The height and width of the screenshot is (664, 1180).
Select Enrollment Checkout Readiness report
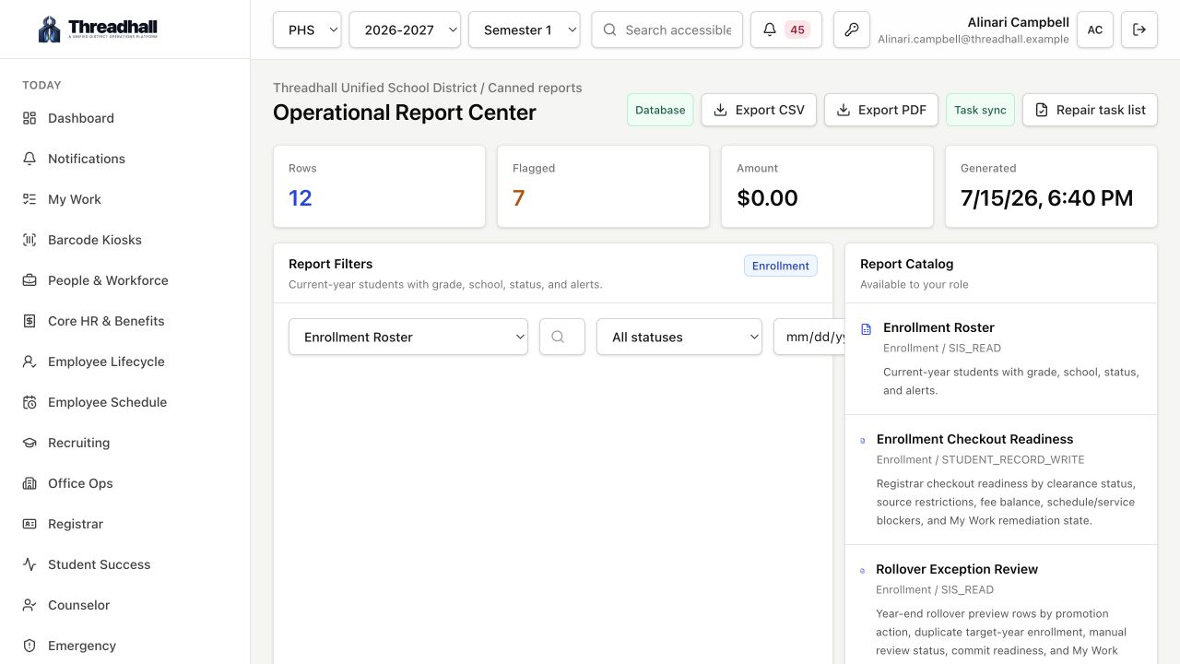click(1001, 480)
